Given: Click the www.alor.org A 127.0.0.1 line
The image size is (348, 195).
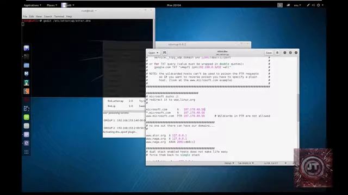Looking at the screenshot, I should 166,135.
